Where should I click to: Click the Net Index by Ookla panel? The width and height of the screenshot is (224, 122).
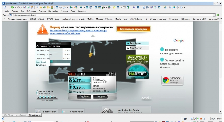127,110
